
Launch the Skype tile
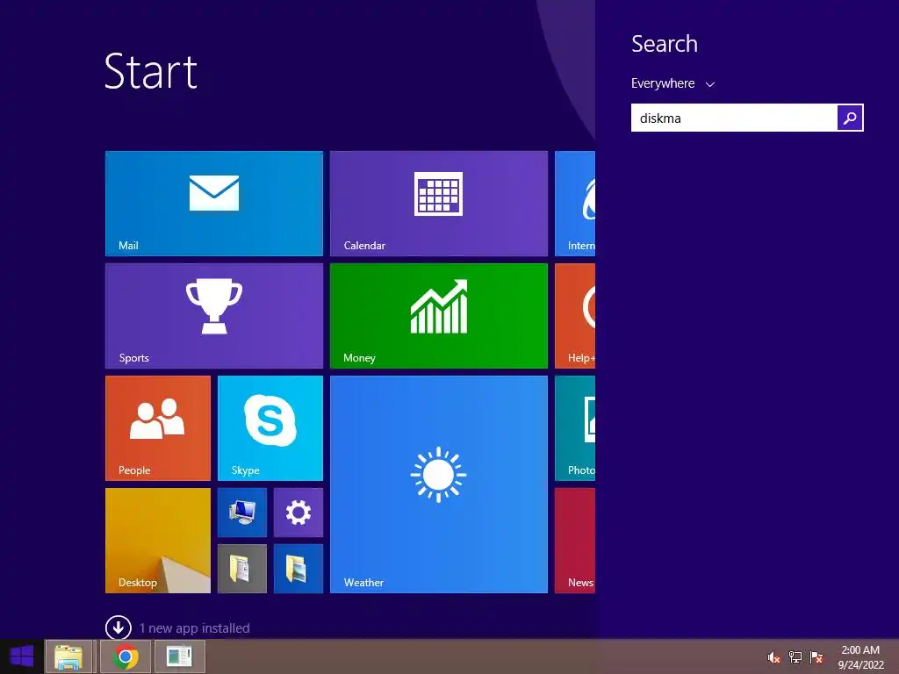click(x=270, y=428)
